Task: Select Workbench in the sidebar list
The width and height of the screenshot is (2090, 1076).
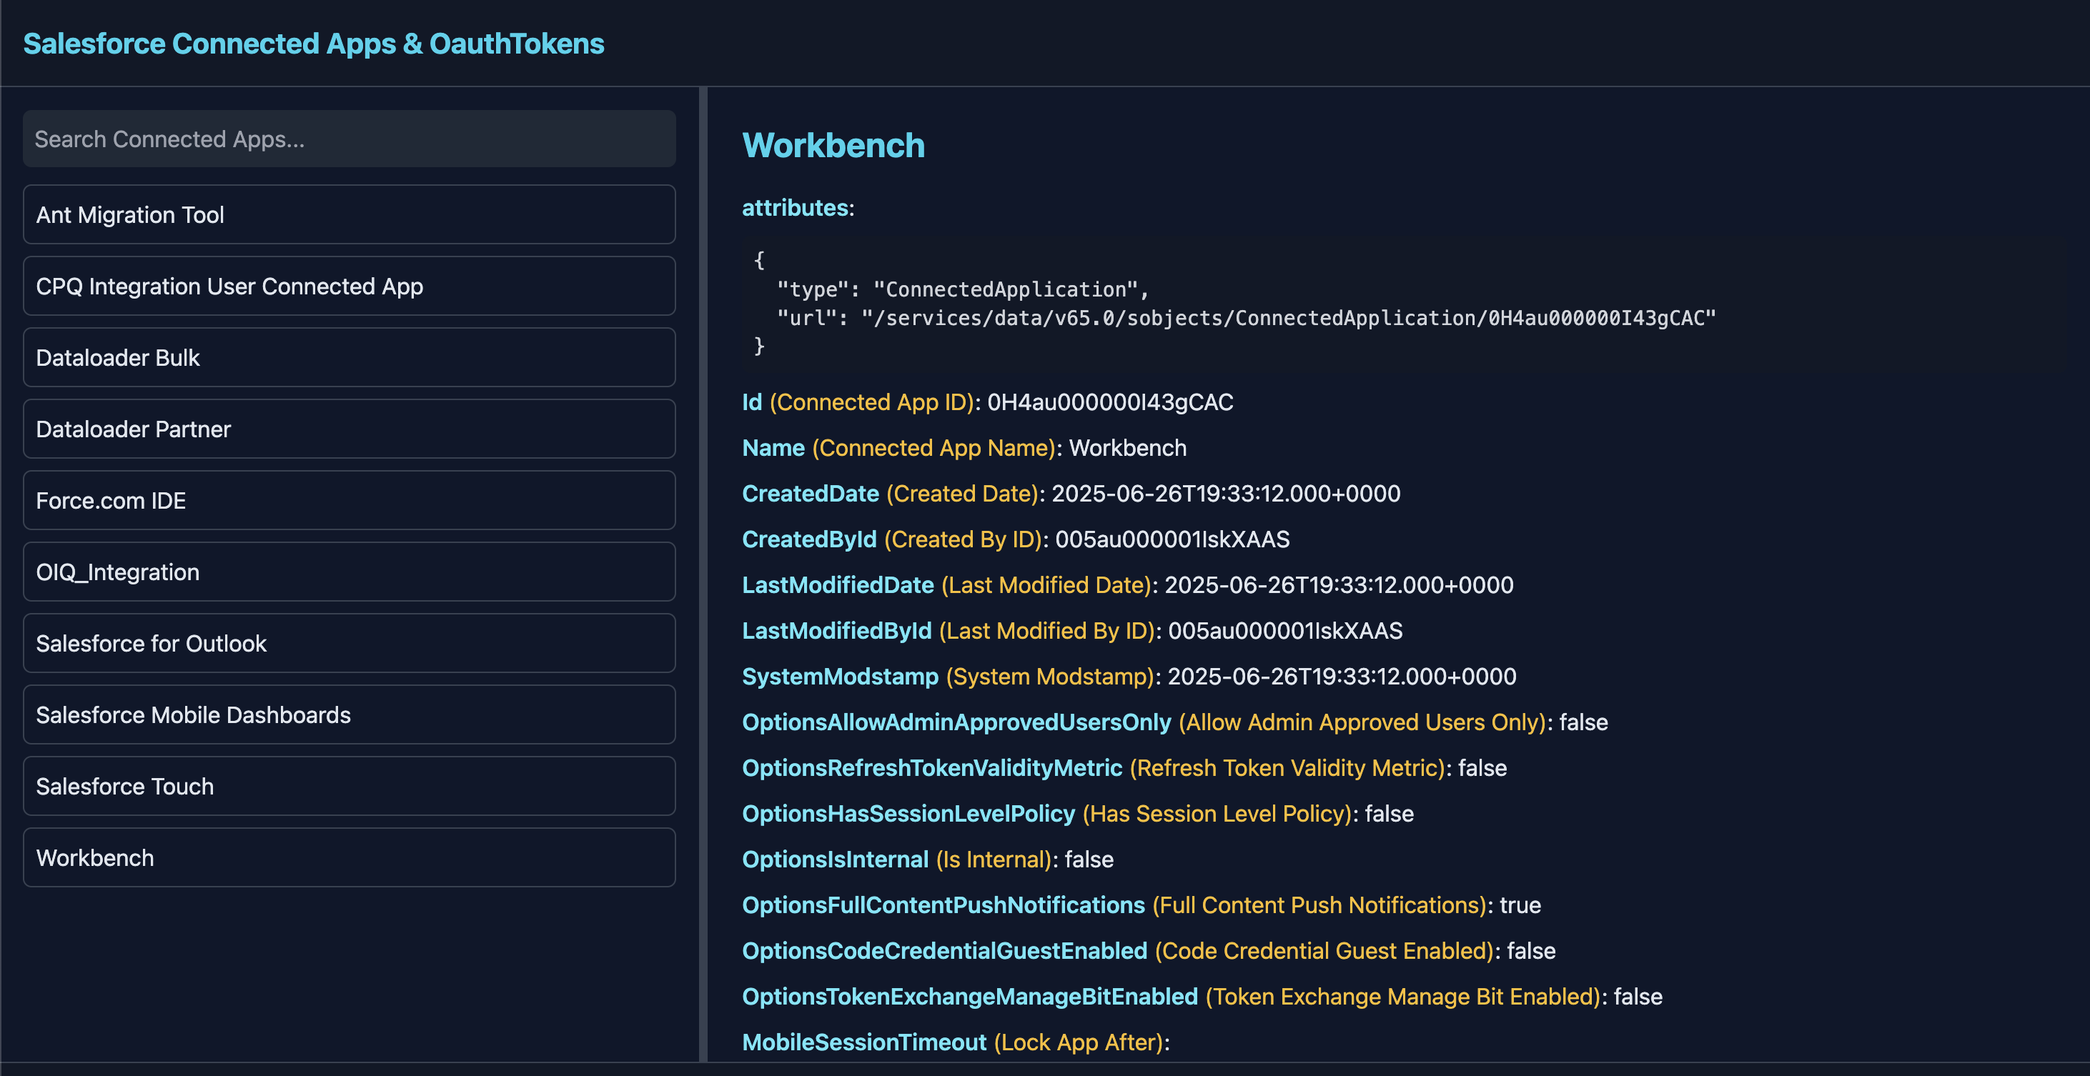Action: pyautogui.click(x=349, y=857)
